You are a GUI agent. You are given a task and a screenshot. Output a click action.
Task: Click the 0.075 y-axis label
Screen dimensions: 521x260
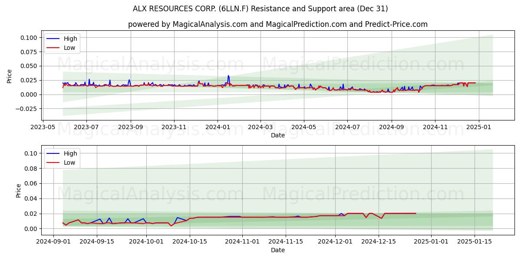(x=30, y=52)
